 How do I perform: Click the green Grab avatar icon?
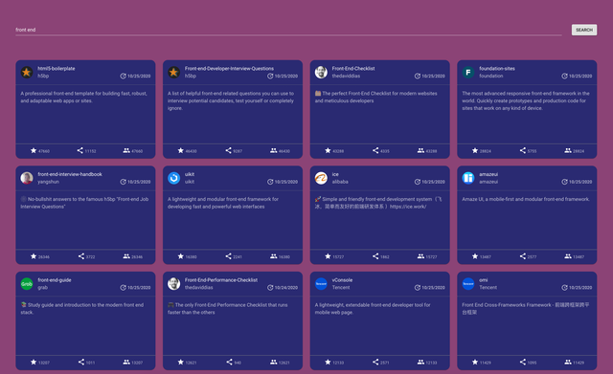point(27,283)
